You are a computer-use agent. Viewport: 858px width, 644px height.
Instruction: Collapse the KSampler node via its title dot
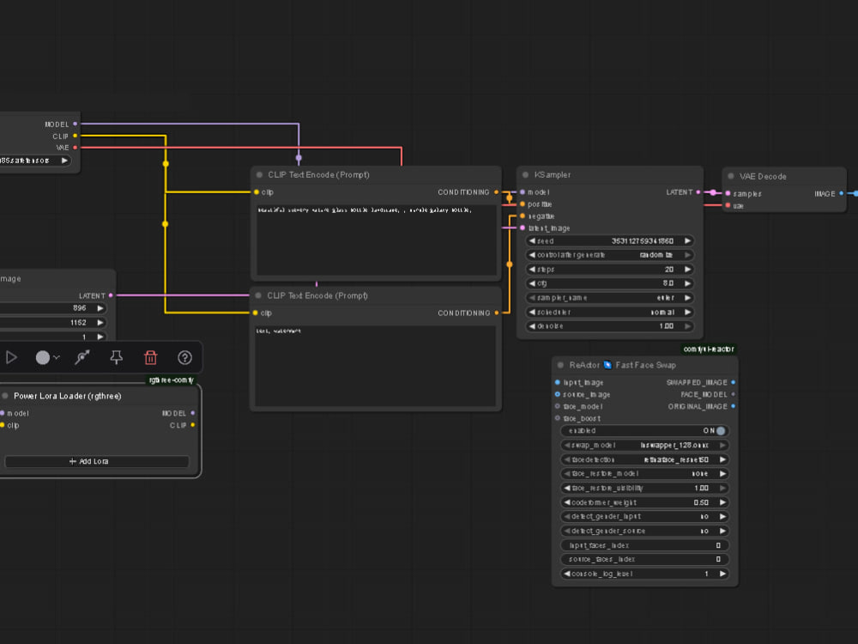[525, 174]
